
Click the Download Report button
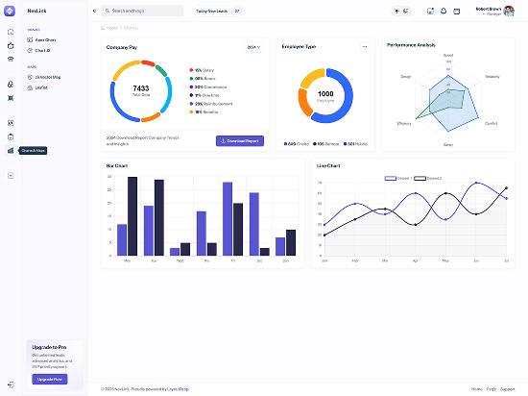[240, 141]
